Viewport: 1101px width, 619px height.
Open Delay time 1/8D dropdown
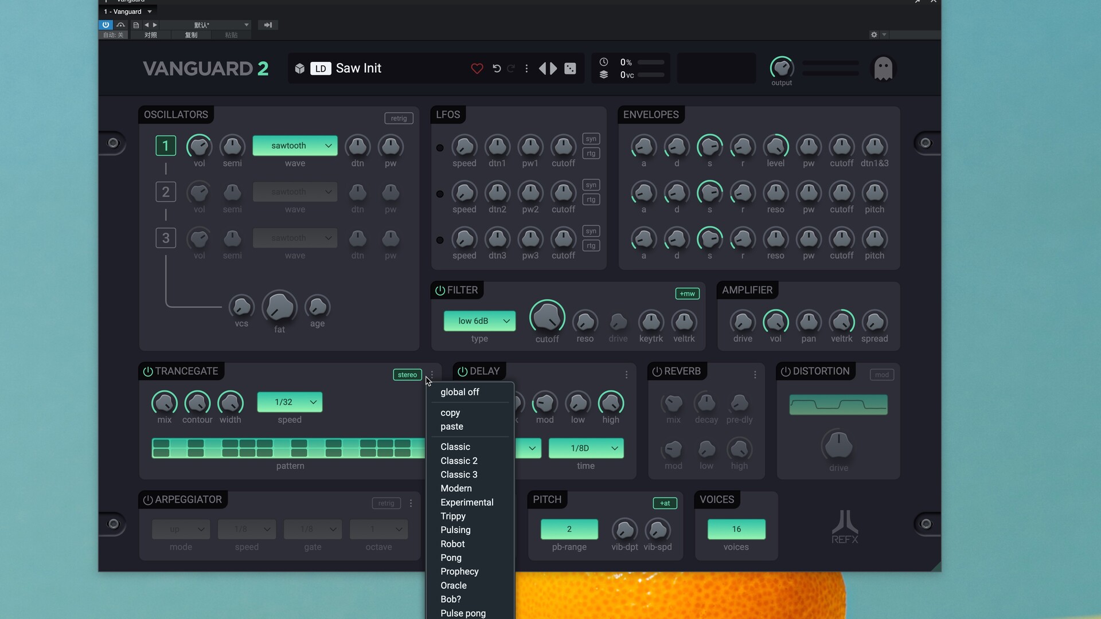pos(585,448)
